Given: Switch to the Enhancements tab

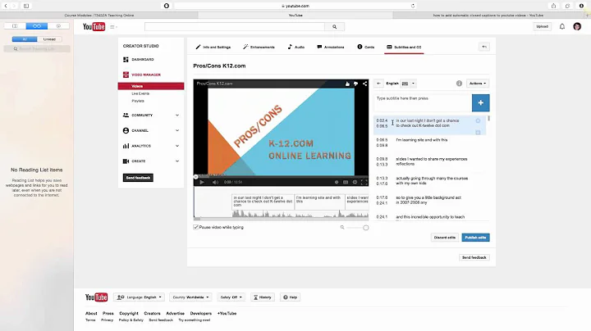Looking at the screenshot, I should point(259,47).
